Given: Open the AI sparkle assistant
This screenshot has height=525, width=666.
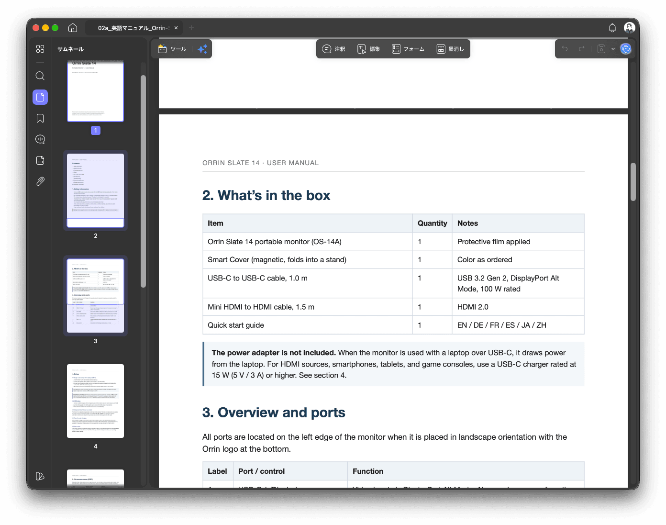Looking at the screenshot, I should tap(202, 49).
